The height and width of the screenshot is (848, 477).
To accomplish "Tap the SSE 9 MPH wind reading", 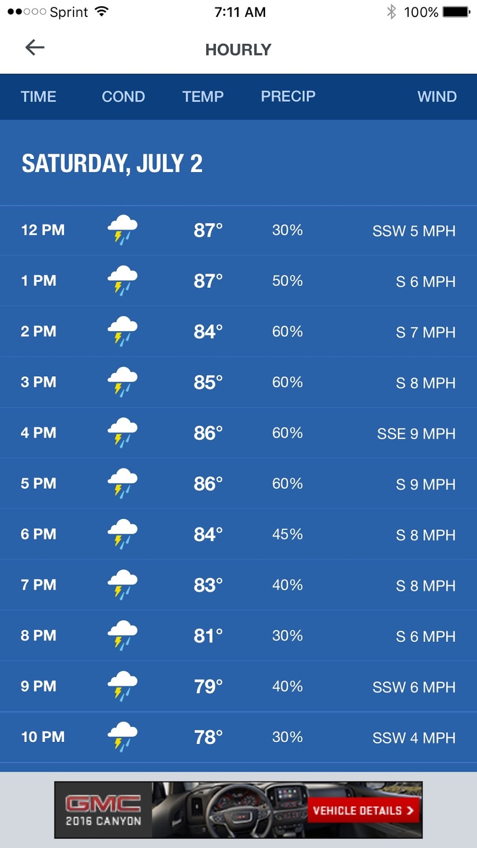I will [x=416, y=434].
